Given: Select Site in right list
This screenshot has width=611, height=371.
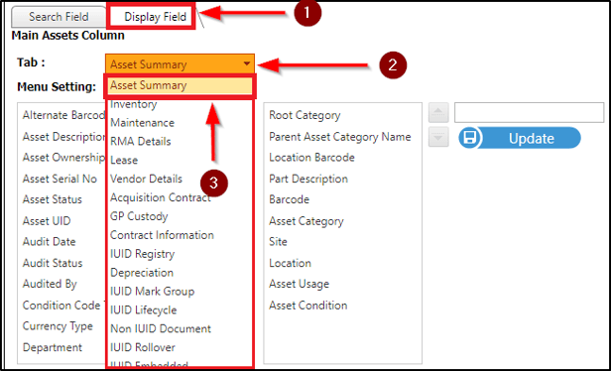Looking at the screenshot, I should point(278,242).
